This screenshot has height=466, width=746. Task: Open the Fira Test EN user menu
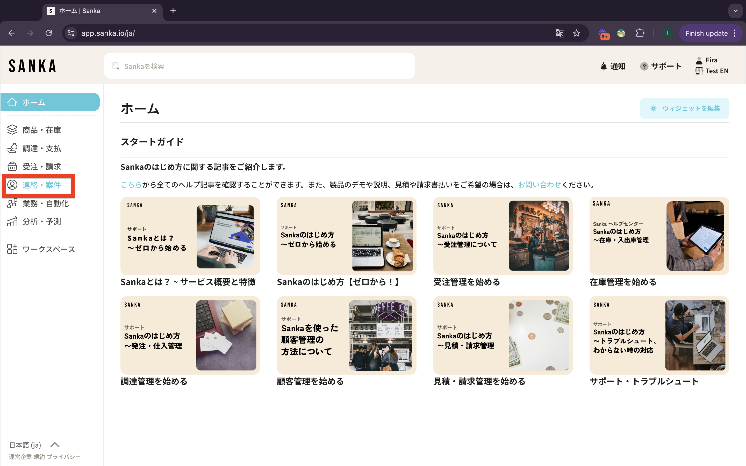pos(712,66)
